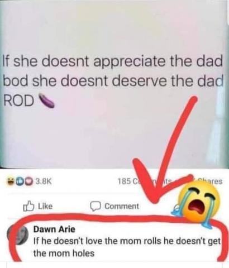
Task: View the 3.8K reactions count
Action: tap(44, 181)
